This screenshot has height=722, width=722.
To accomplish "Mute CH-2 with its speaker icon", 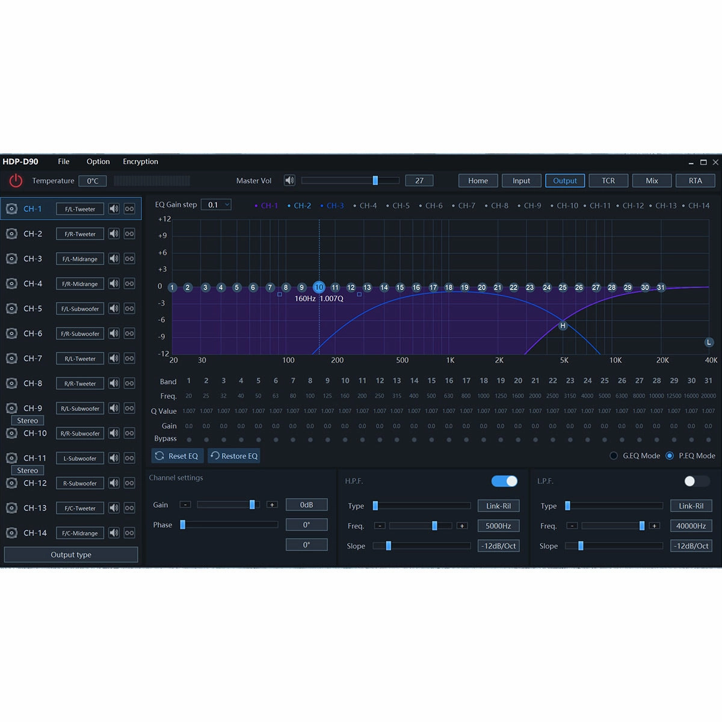I will pos(114,233).
